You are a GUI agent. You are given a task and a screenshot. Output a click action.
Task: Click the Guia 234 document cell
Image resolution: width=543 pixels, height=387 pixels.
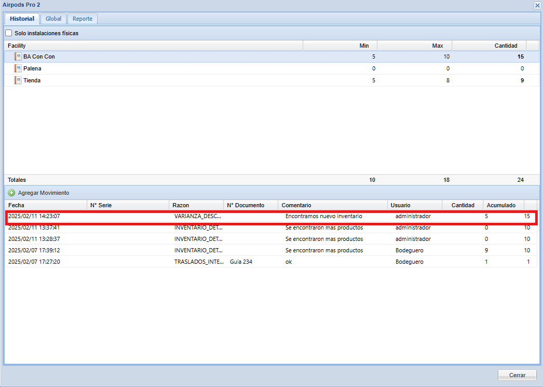pos(241,262)
